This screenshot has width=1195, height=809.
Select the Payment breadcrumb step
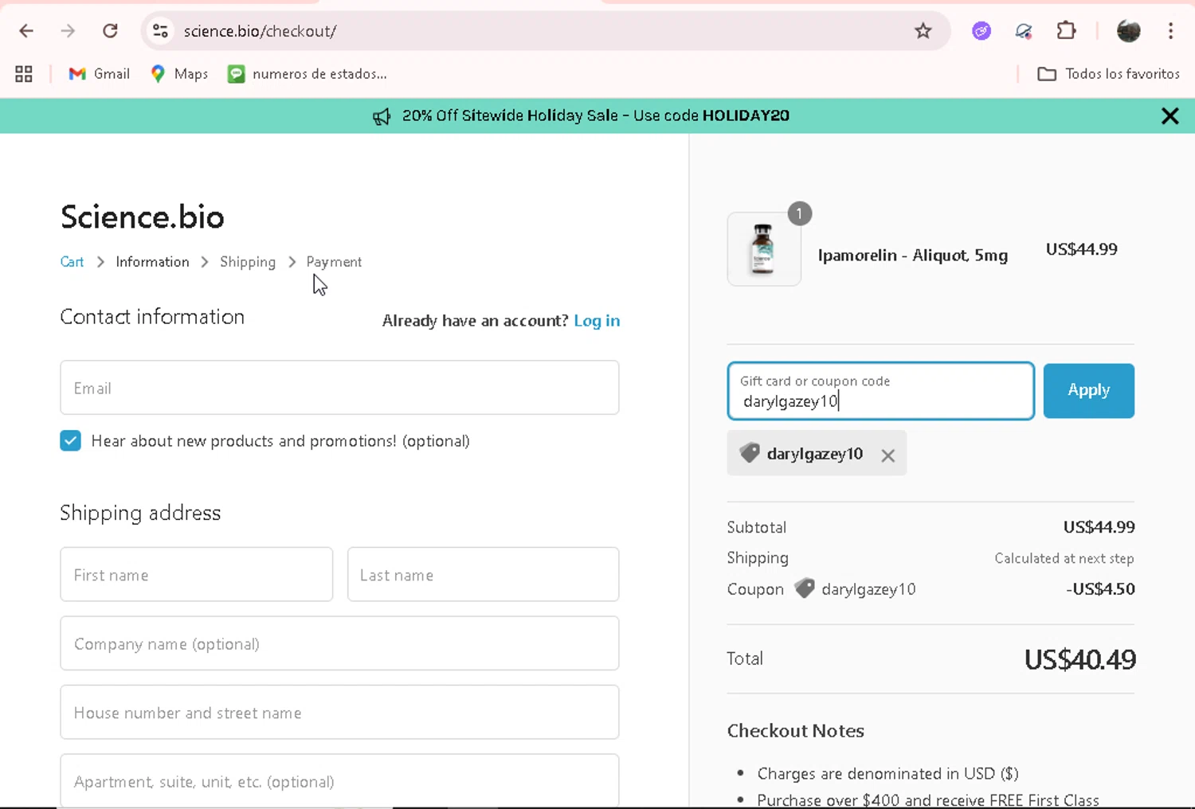334,262
